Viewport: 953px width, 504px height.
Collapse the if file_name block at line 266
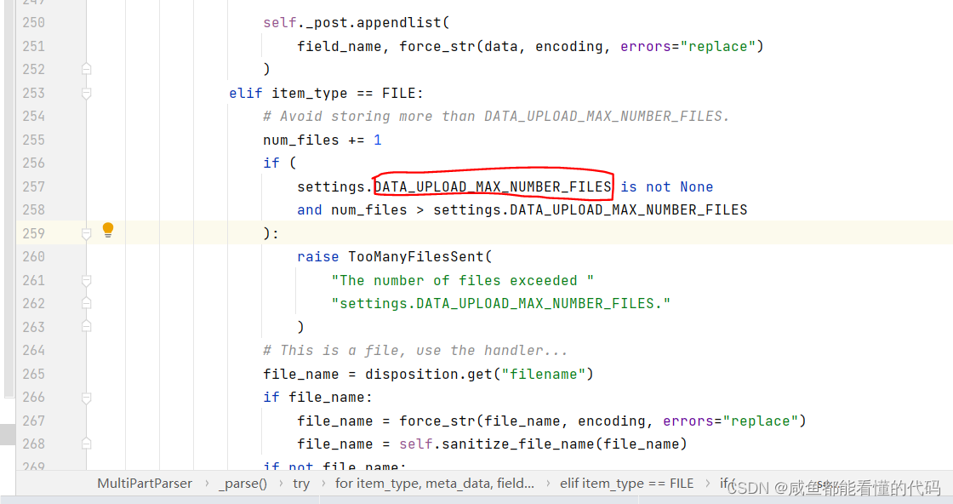[x=86, y=397]
